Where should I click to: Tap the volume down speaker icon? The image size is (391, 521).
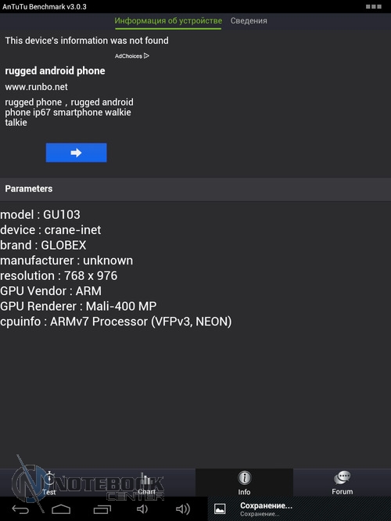[142, 509]
